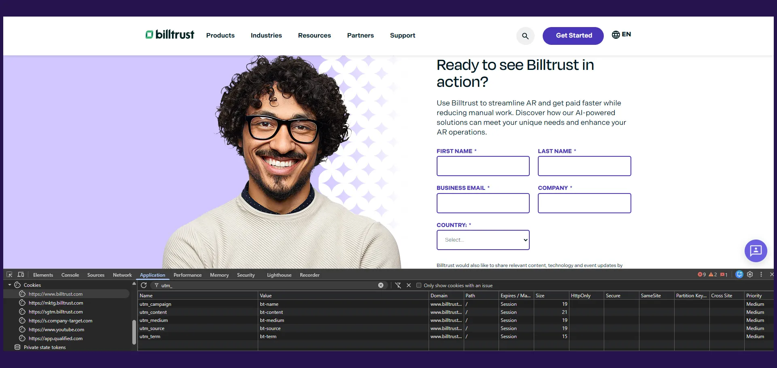777x368 pixels.
Task: Select the utm_medium cookie row
Action: pyautogui.click(x=456, y=320)
